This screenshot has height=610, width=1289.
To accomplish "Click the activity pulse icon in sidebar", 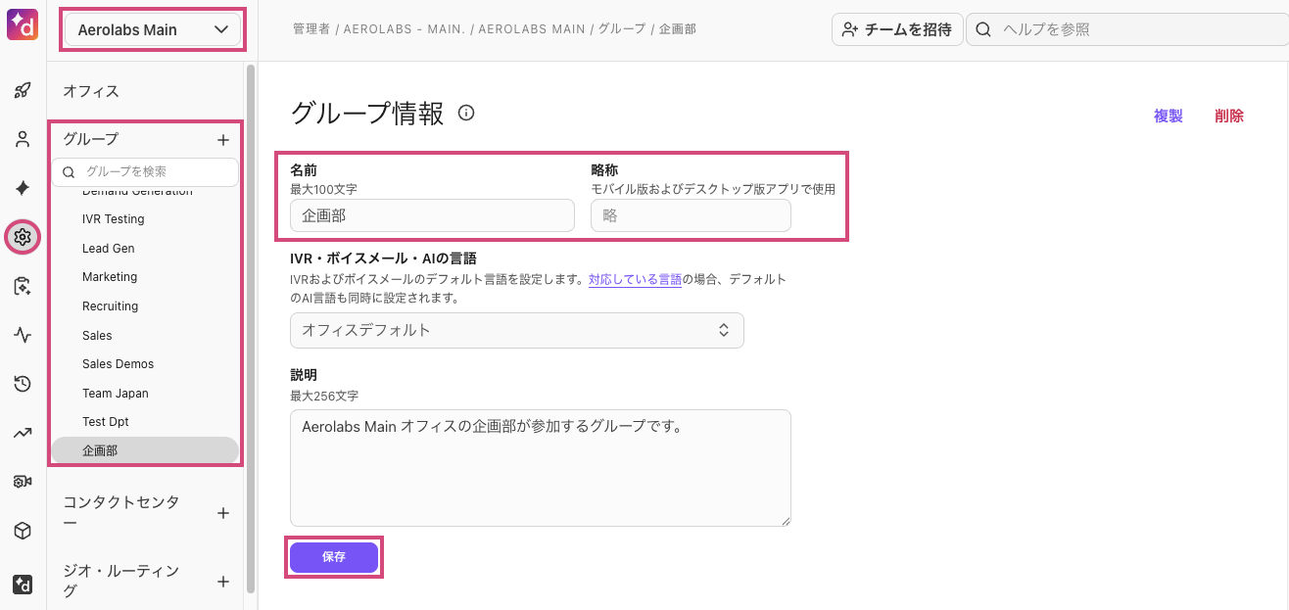I will (x=23, y=335).
